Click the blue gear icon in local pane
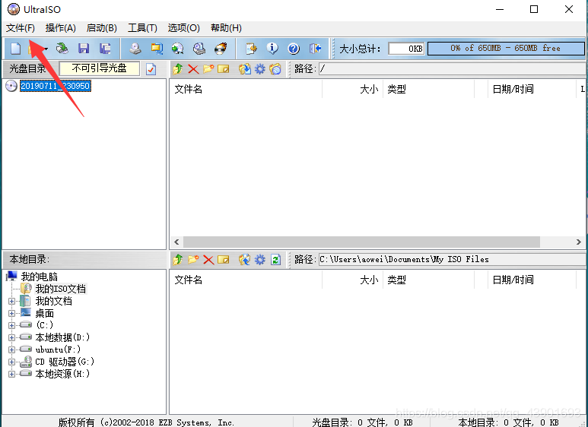588x427 pixels. point(260,259)
